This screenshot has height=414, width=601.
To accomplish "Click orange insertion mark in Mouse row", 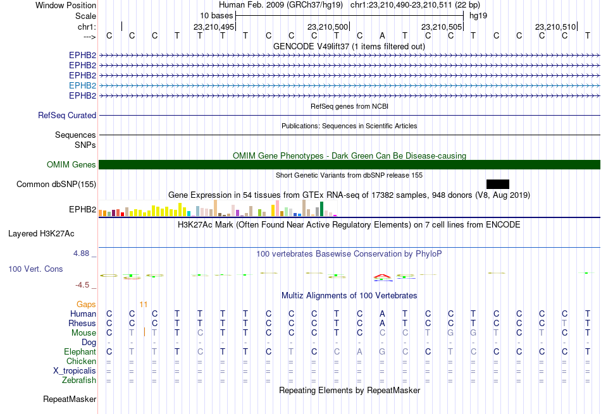I will [144, 332].
